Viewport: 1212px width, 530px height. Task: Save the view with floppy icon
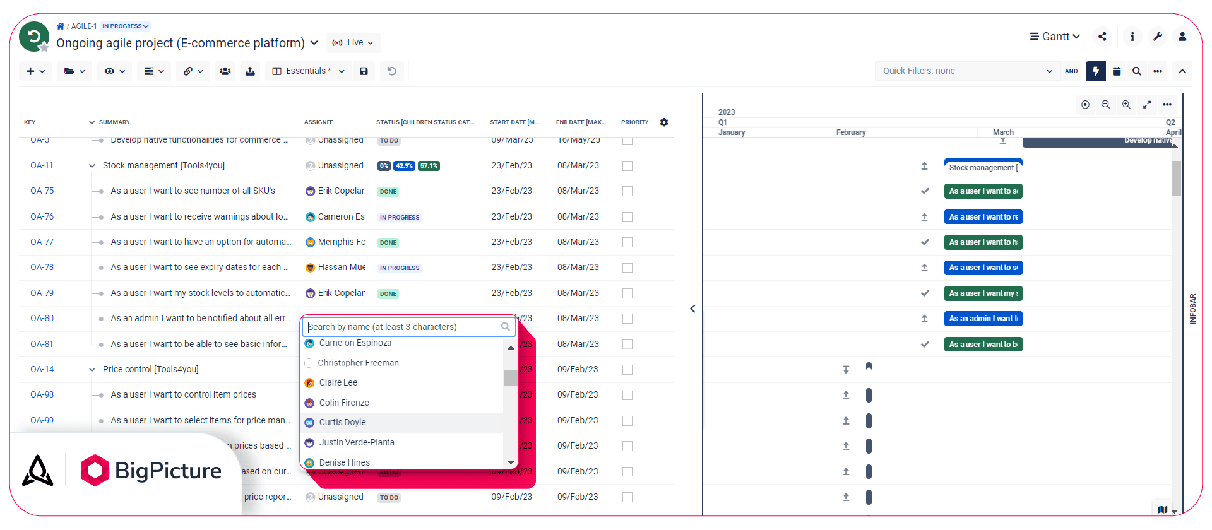pyautogui.click(x=364, y=71)
